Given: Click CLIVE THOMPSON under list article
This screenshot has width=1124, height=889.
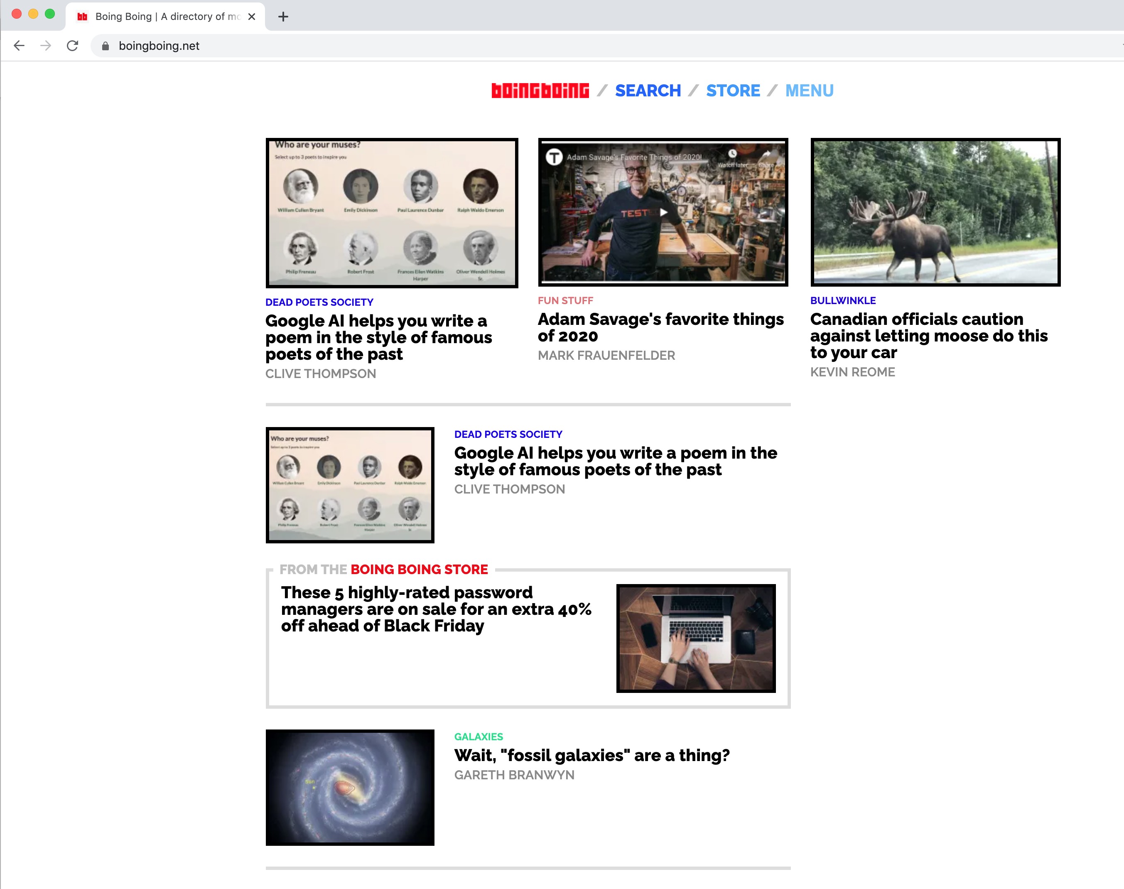Looking at the screenshot, I should (509, 489).
